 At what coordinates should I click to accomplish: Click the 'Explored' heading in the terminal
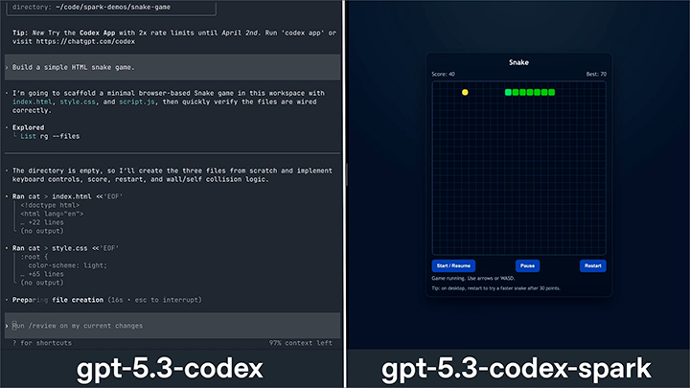click(x=28, y=127)
